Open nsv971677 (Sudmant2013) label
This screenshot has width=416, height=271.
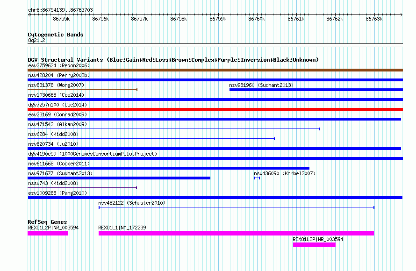(60, 173)
